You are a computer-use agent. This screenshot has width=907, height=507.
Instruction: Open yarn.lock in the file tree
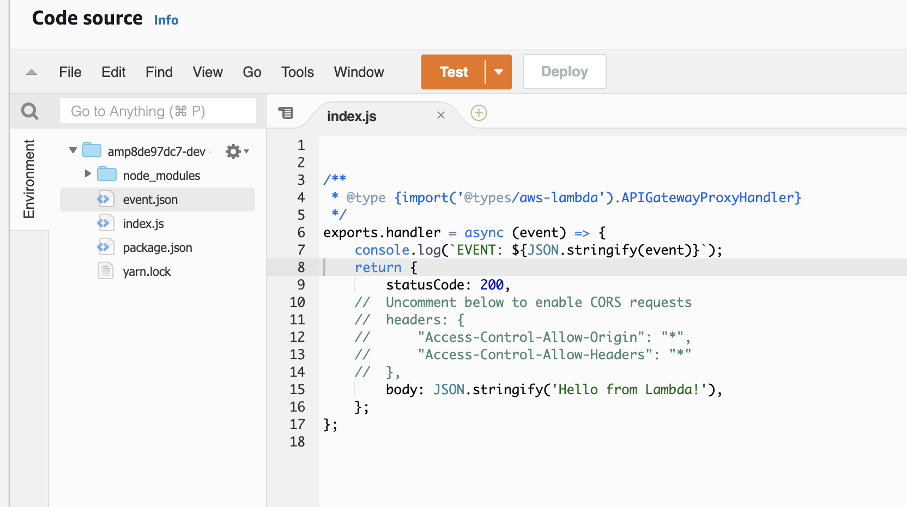click(147, 271)
